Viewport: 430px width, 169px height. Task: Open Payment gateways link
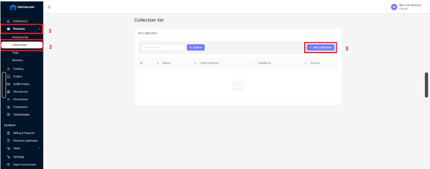pyautogui.click(x=25, y=141)
